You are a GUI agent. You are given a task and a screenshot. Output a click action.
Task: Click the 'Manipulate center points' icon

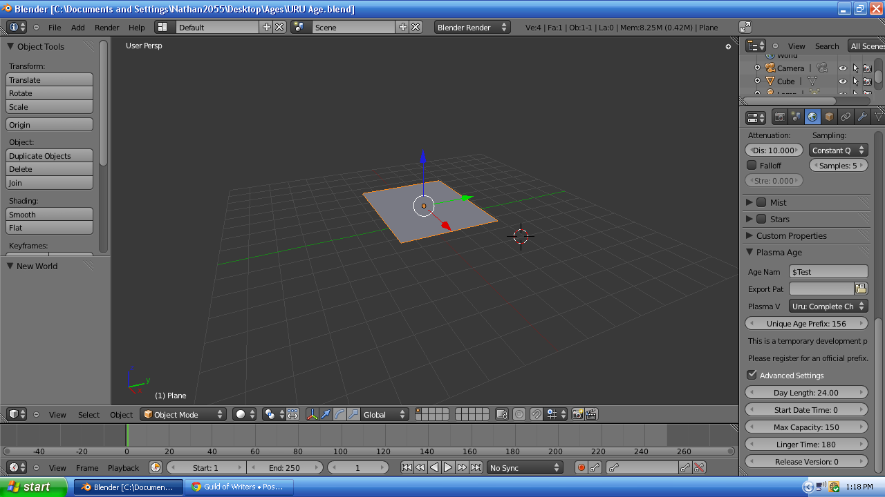(x=292, y=414)
